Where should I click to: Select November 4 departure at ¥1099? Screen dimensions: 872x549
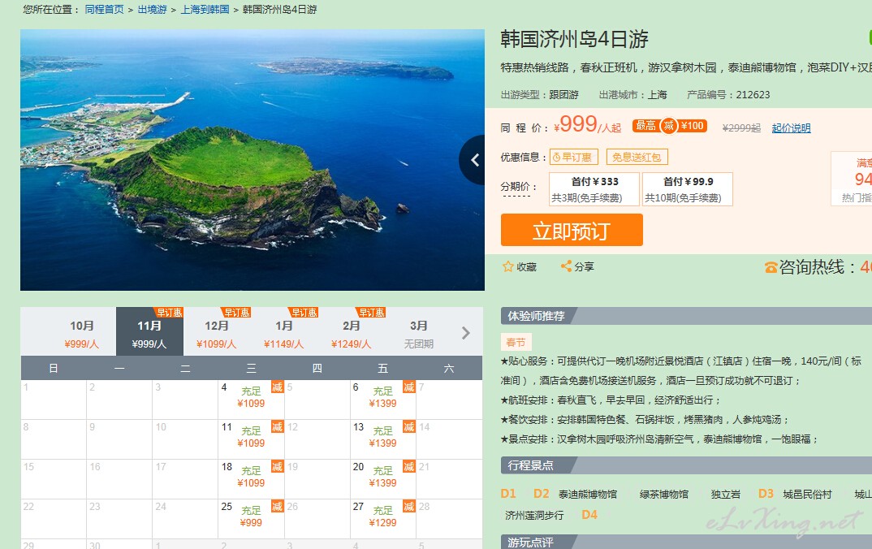251,400
